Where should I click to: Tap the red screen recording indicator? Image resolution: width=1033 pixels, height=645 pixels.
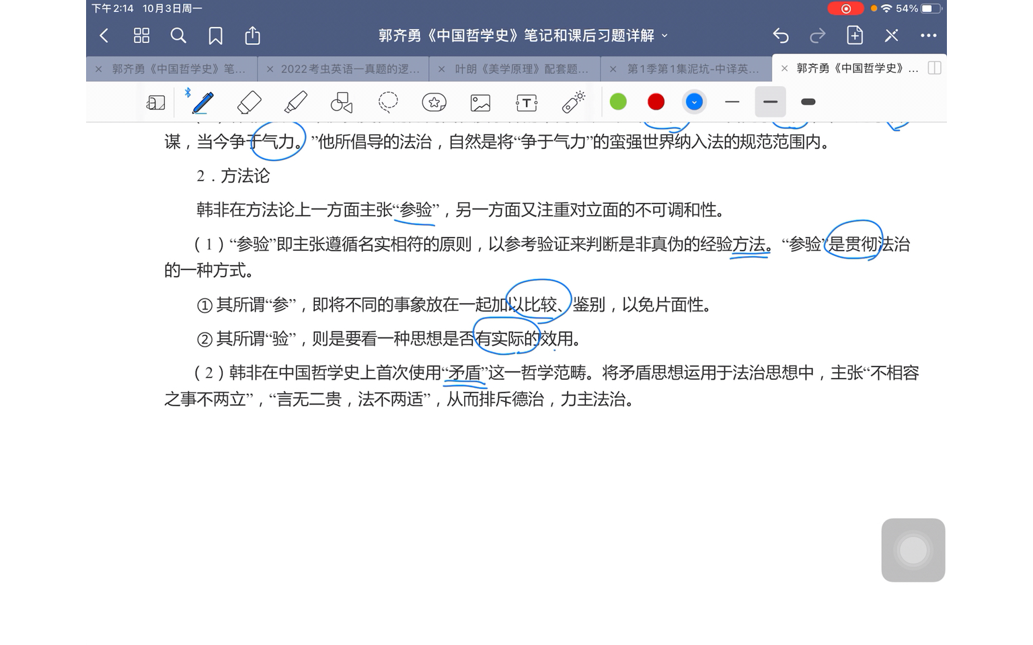tap(845, 9)
